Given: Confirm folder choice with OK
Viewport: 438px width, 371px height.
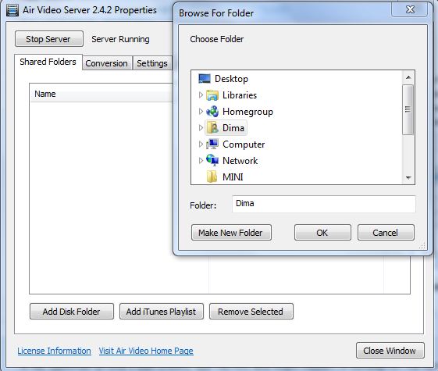Looking at the screenshot, I should point(322,233).
